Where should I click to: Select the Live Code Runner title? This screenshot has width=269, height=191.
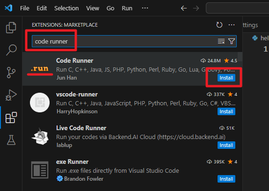[81, 128]
